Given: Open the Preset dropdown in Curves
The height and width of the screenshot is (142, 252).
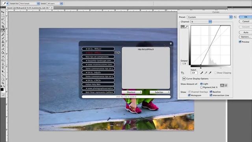Looking at the screenshot, I should point(210,17).
